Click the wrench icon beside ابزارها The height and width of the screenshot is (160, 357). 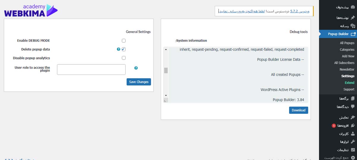coord(353,142)
